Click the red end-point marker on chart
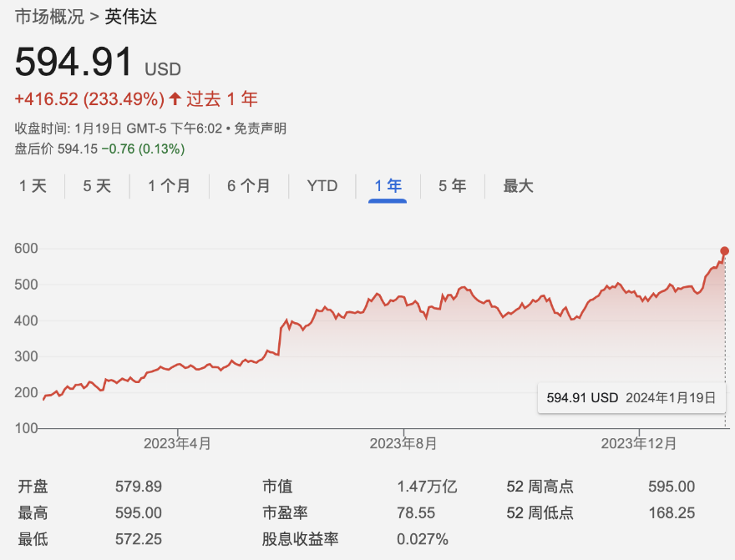735x560 pixels. point(724,251)
